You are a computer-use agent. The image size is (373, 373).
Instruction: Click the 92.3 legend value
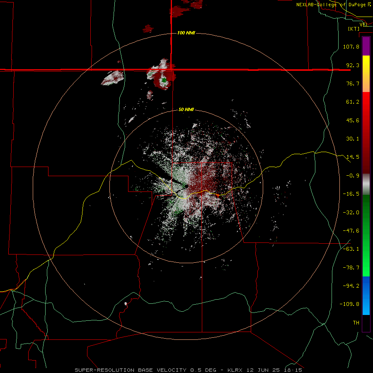[x=353, y=65]
